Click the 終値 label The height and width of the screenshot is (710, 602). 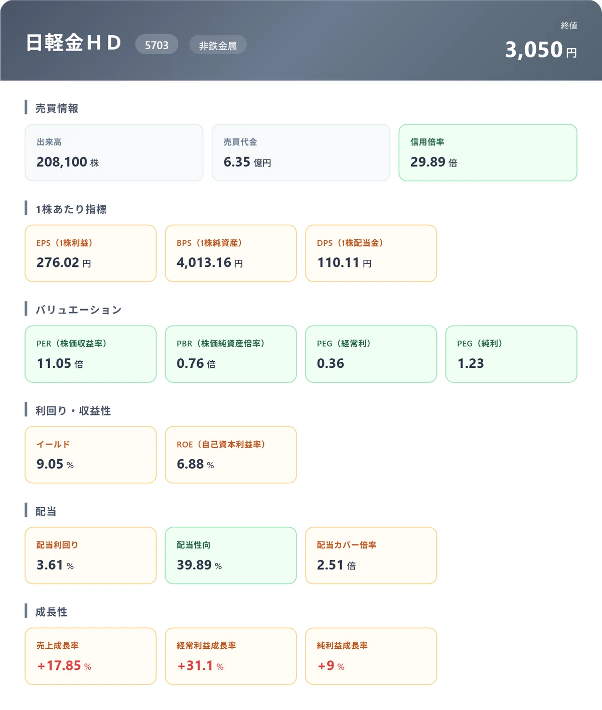569,26
